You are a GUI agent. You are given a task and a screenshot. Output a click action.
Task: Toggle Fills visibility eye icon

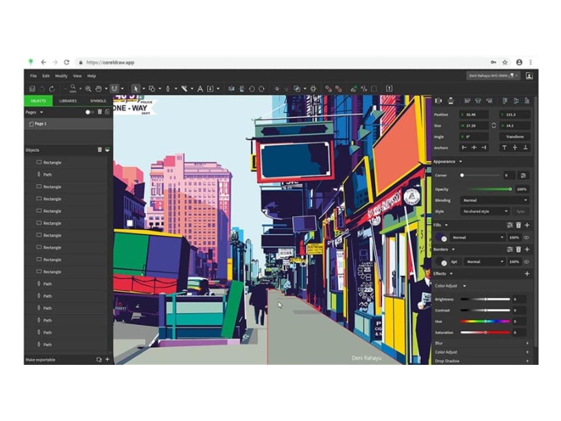pos(526,238)
